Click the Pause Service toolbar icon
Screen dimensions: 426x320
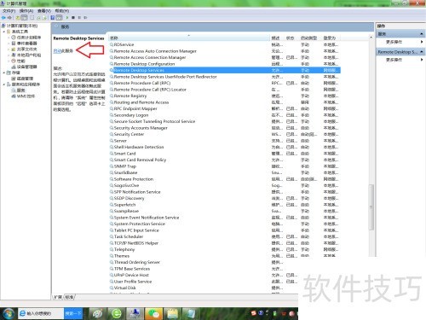pos(79,18)
